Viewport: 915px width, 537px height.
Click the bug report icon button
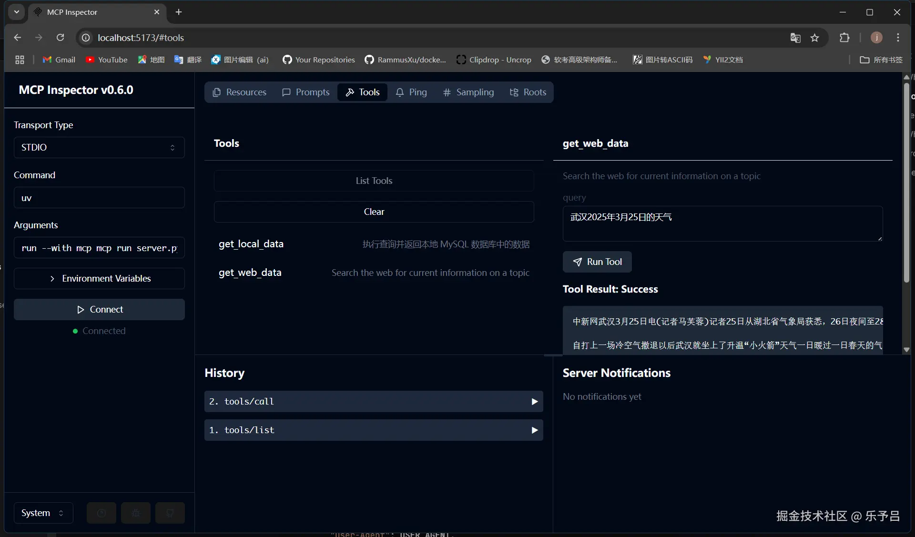[x=136, y=513]
